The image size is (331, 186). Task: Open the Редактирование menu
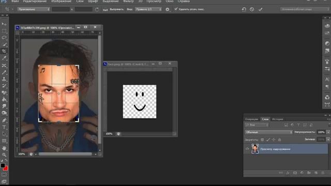pyautogui.click(x=35, y=1)
